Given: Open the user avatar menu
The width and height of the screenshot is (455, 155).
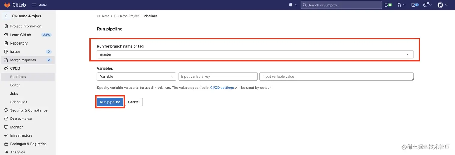Looking at the screenshot, I should (442, 5).
